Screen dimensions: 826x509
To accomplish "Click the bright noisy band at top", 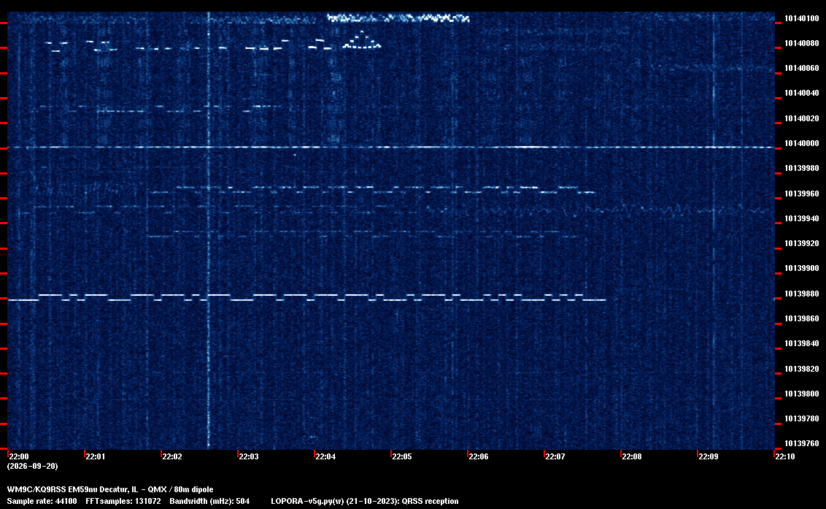I will tap(398, 18).
